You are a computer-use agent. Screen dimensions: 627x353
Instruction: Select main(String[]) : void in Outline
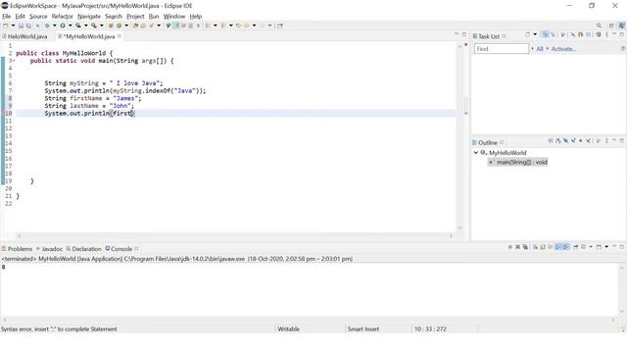point(518,162)
